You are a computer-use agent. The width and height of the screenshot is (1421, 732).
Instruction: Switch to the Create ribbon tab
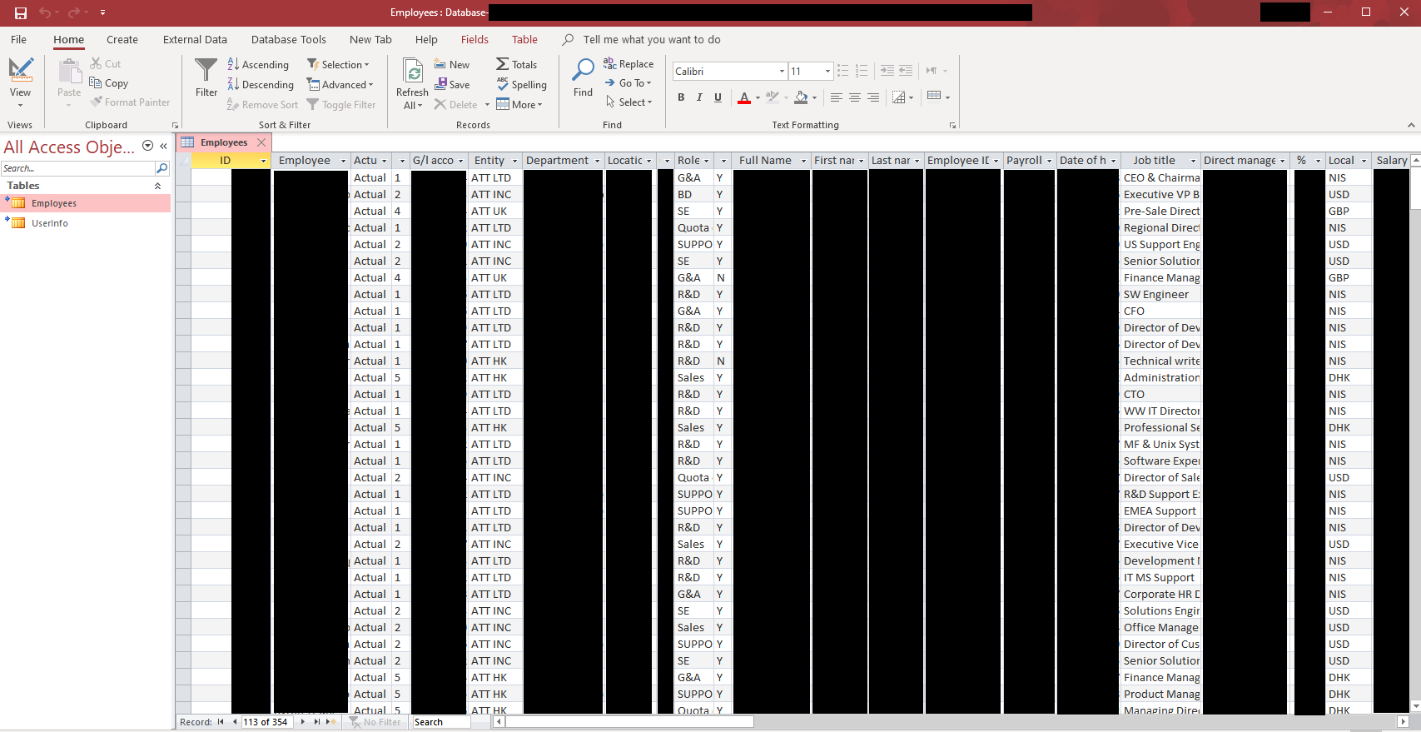[122, 39]
